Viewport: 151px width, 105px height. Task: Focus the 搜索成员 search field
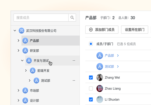coord(41,18)
